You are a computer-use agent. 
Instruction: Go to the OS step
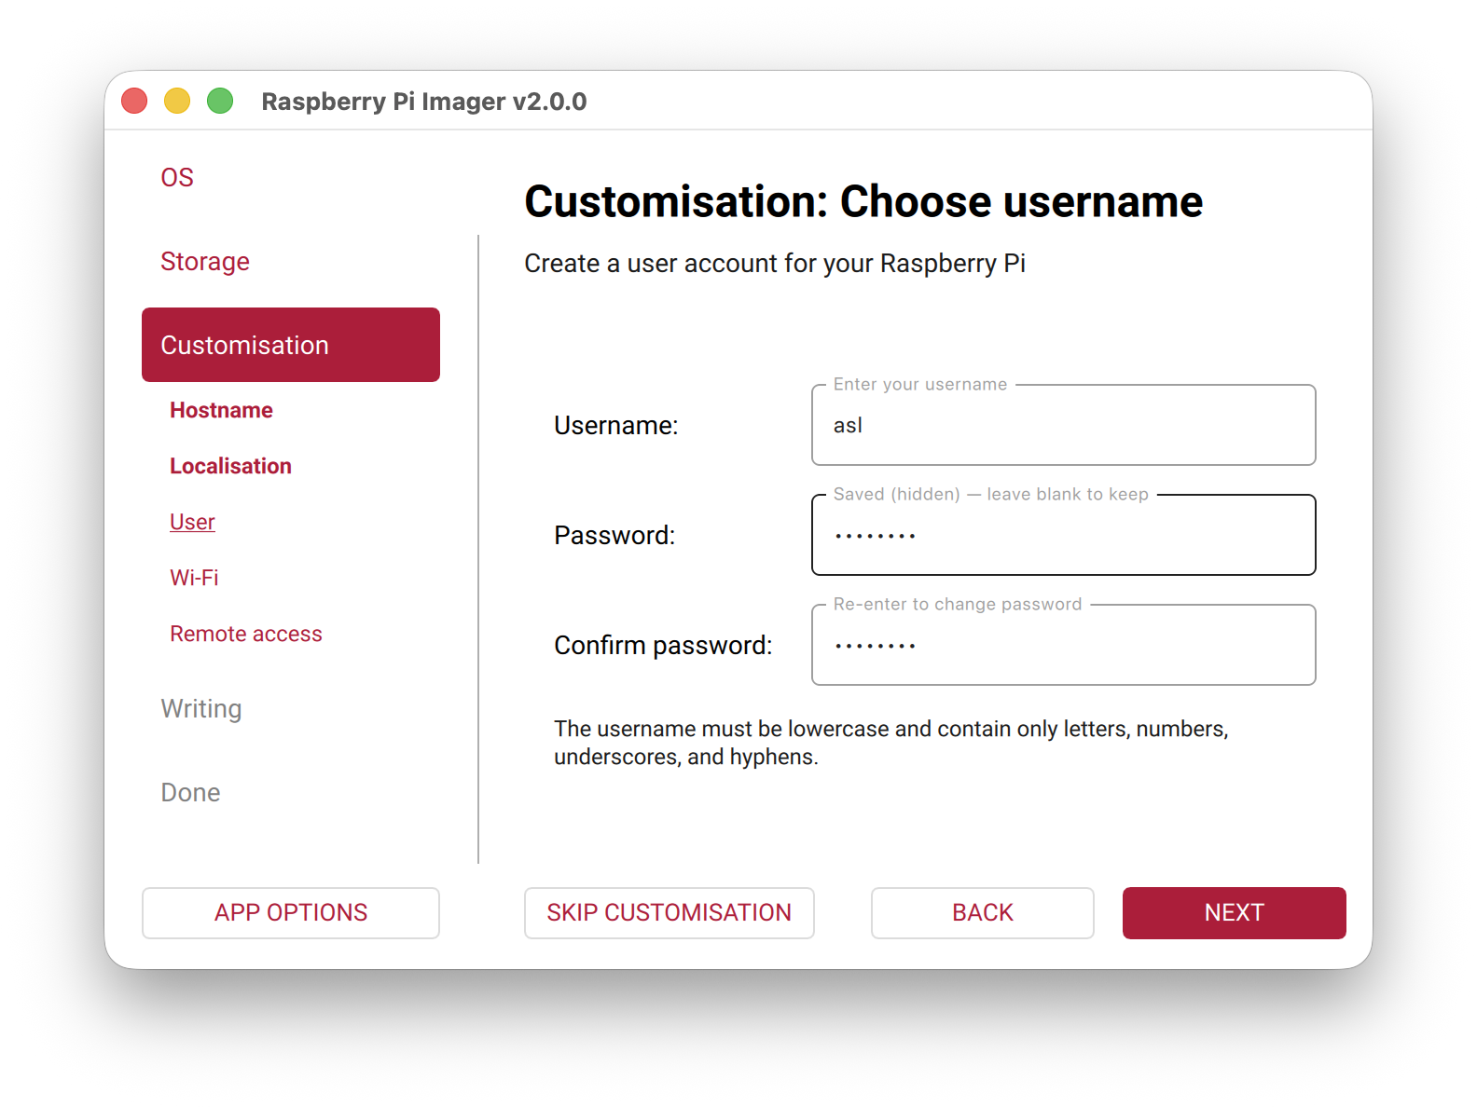177,177
